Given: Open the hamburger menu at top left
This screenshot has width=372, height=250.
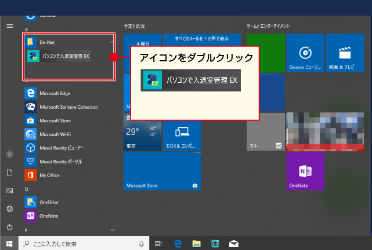Looking at the screenshot, I should point(9,26).
